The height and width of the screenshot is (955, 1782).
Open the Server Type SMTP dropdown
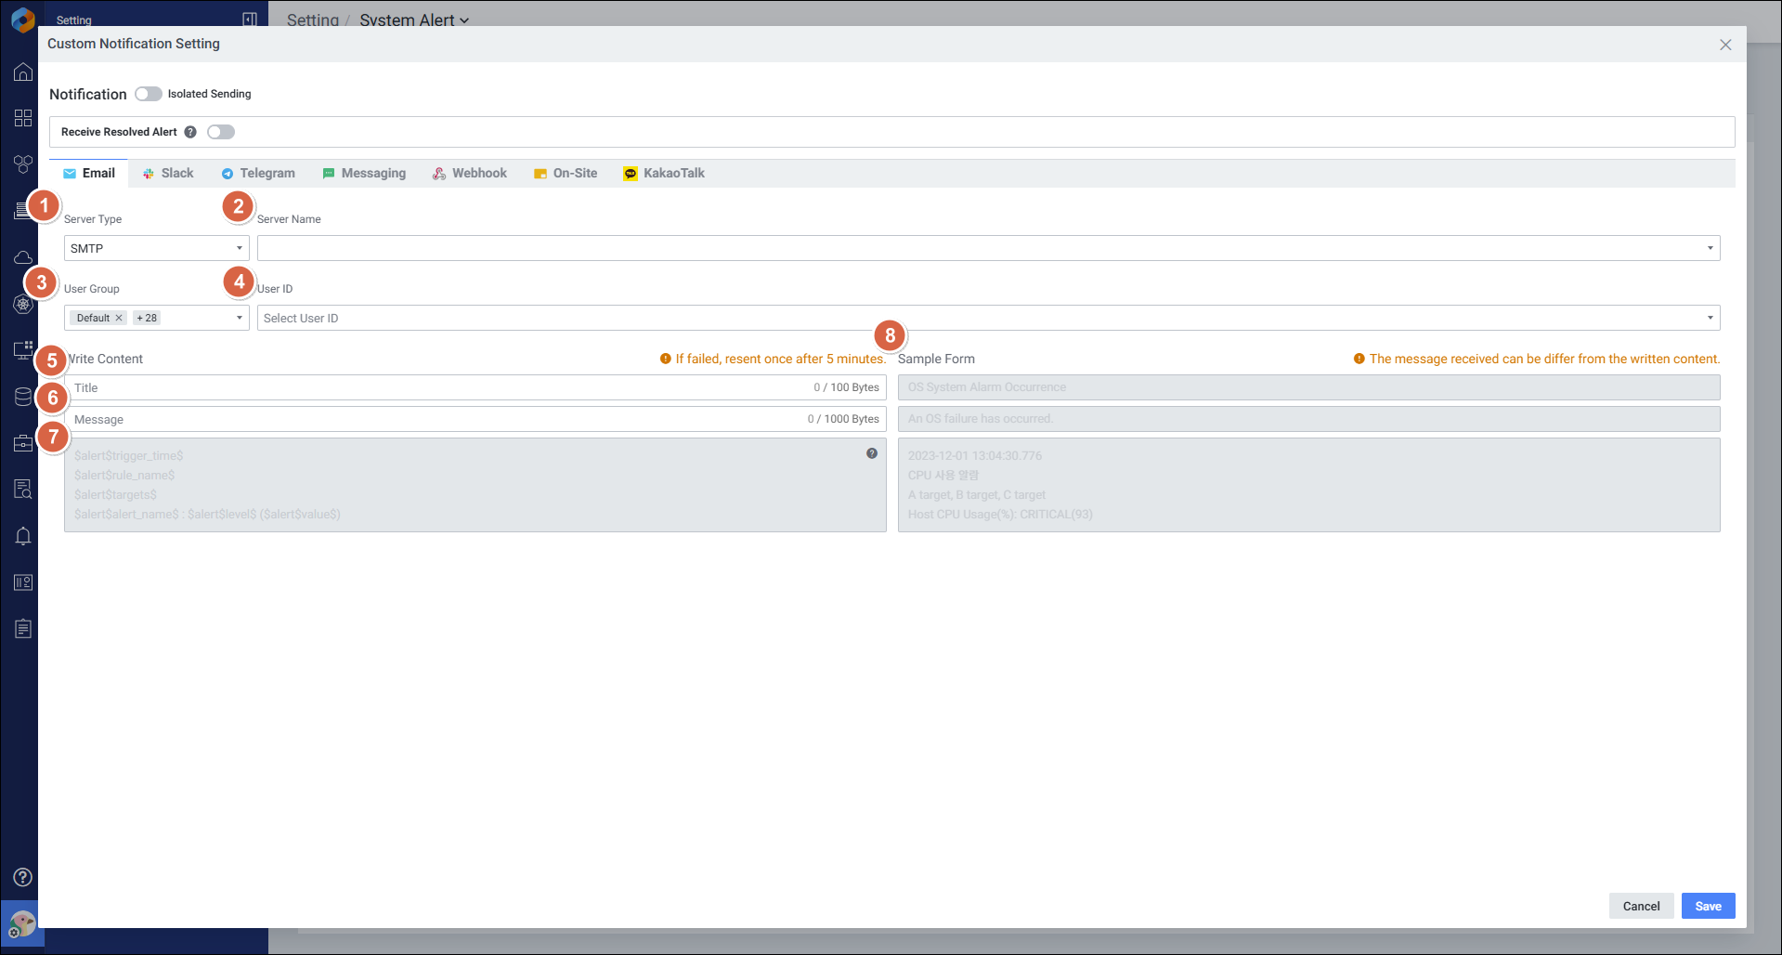click(156, 248)
